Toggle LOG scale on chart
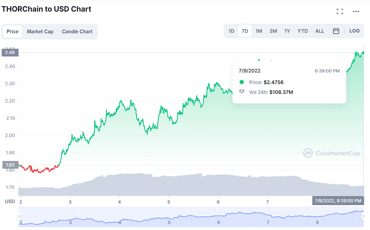 354,31
